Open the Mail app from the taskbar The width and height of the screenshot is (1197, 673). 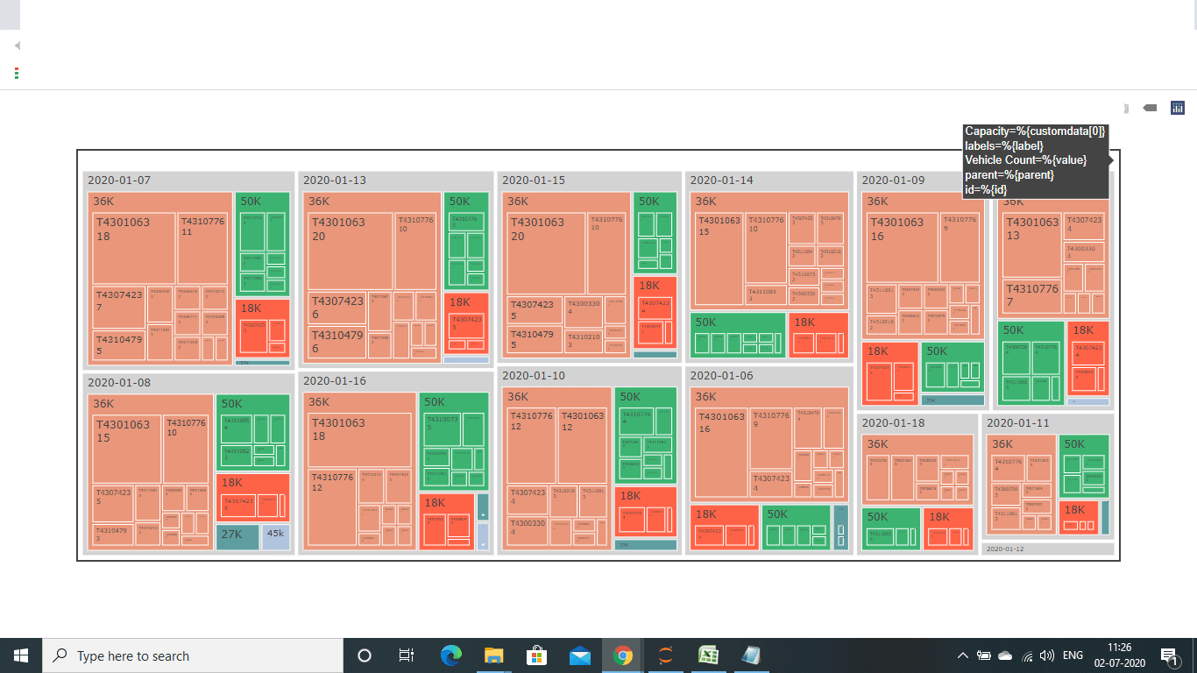[579, 655]
